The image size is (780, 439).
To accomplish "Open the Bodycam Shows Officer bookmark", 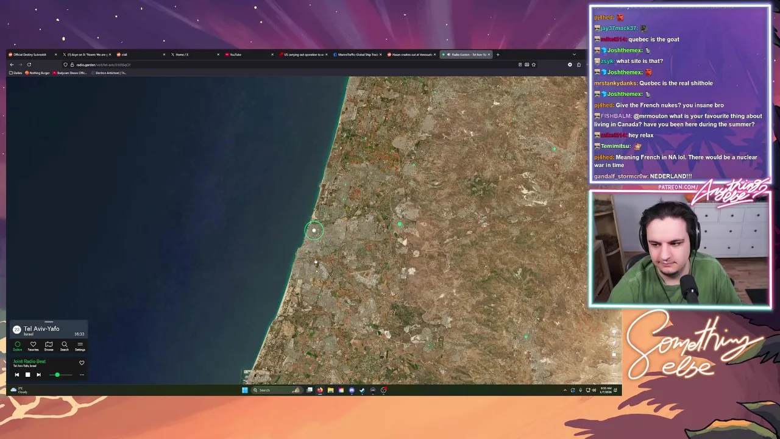I will pos(71,73).
